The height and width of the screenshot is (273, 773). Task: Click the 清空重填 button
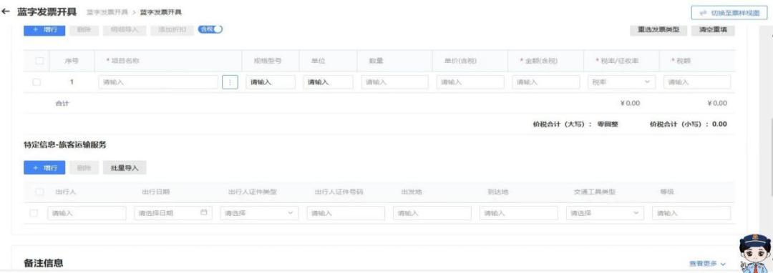click(713, 29)
